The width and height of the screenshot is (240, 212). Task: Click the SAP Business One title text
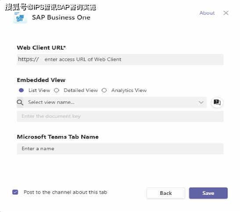pos(61,18)
